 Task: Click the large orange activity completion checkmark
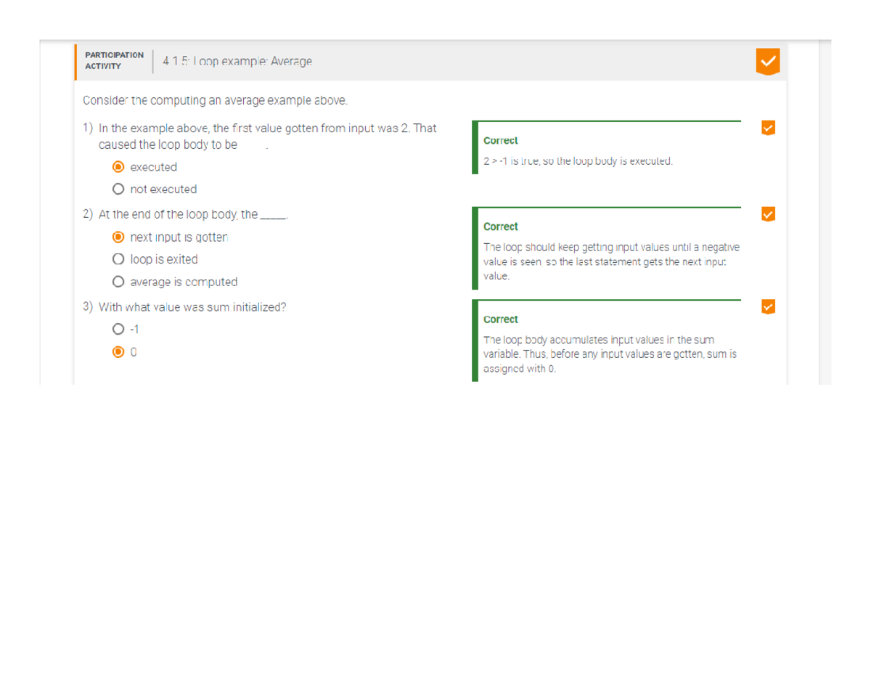pyautogui.click(x=768, y=62)
